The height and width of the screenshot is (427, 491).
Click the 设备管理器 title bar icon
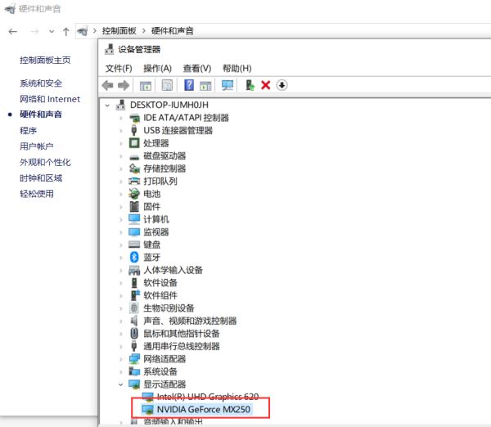tap(110, 49)
